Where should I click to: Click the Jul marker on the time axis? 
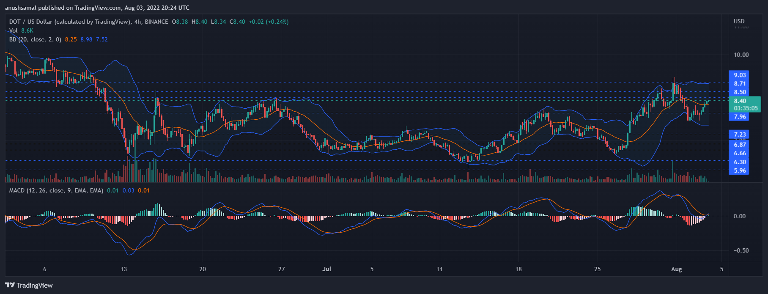(326, 269)
